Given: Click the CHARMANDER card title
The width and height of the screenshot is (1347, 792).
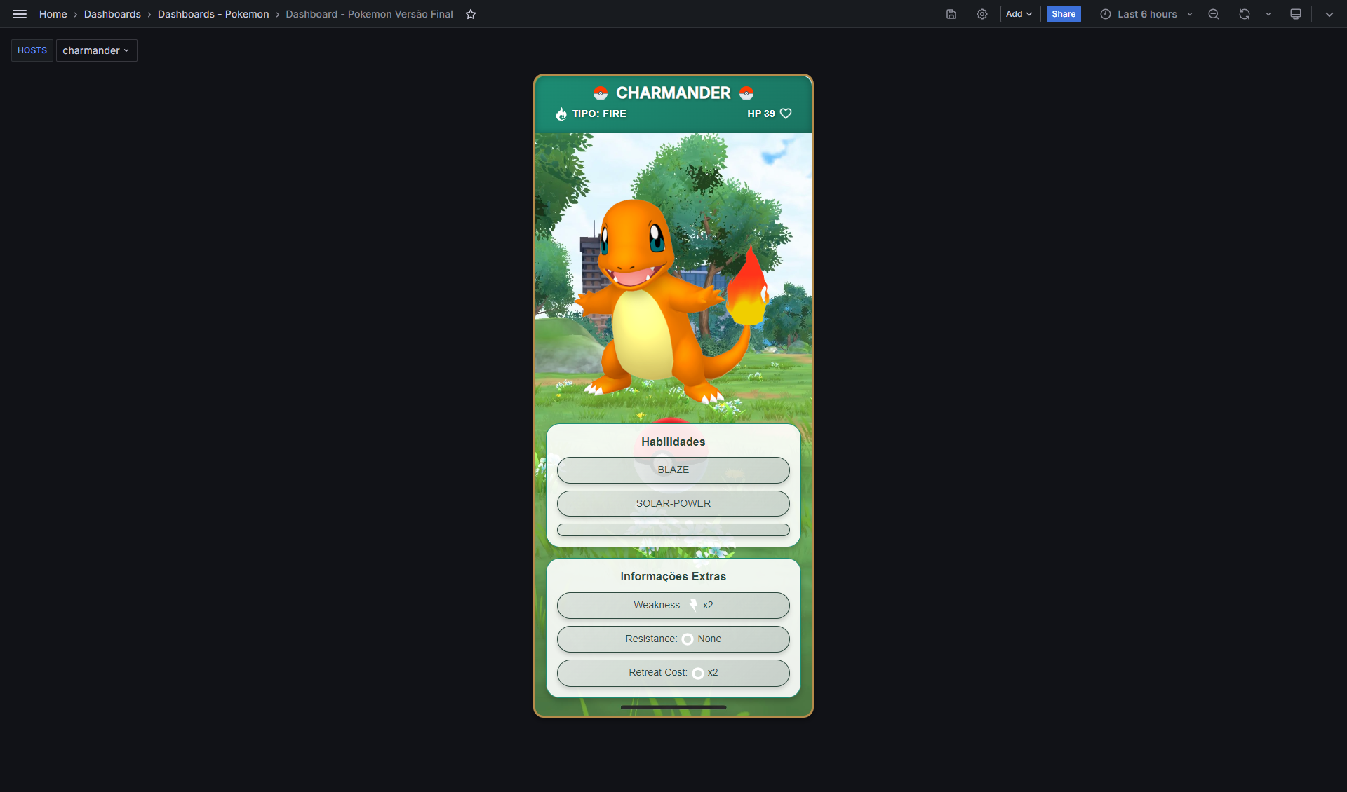Looking at the screenshot, I should point(673,93).
